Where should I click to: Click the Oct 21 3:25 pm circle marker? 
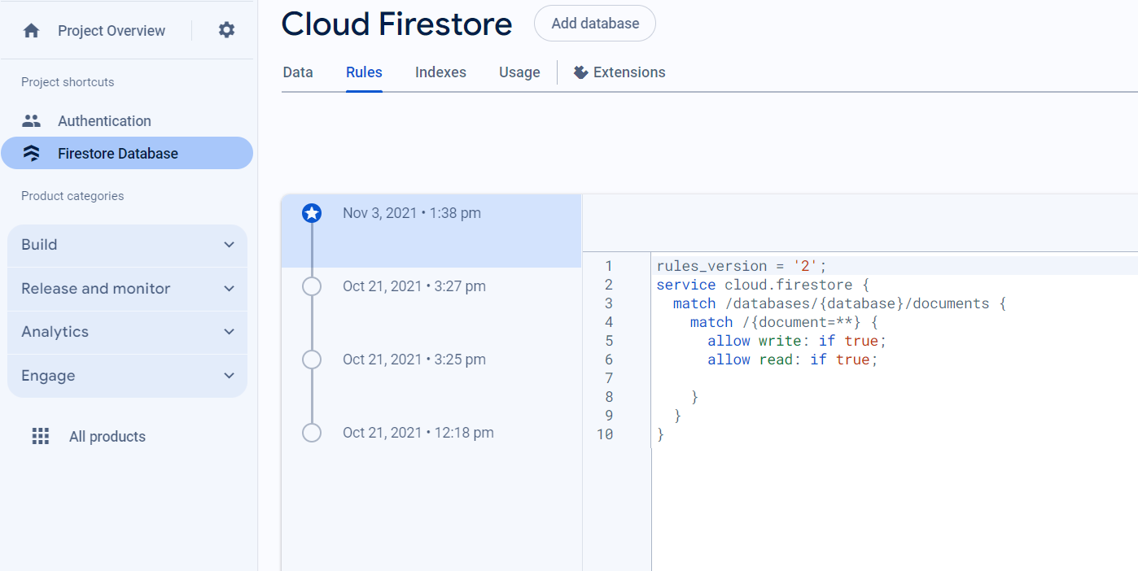click(312, 360)
